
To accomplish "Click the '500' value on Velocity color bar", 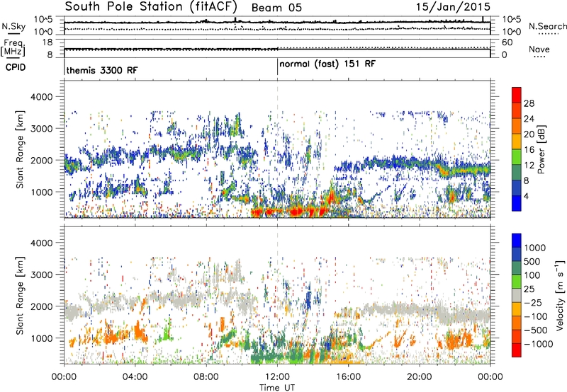I will (x=532, y=262).
